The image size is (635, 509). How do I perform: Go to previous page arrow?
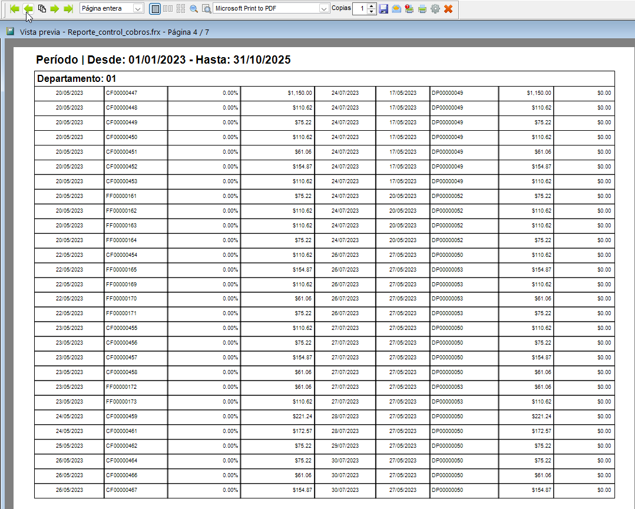28,8
